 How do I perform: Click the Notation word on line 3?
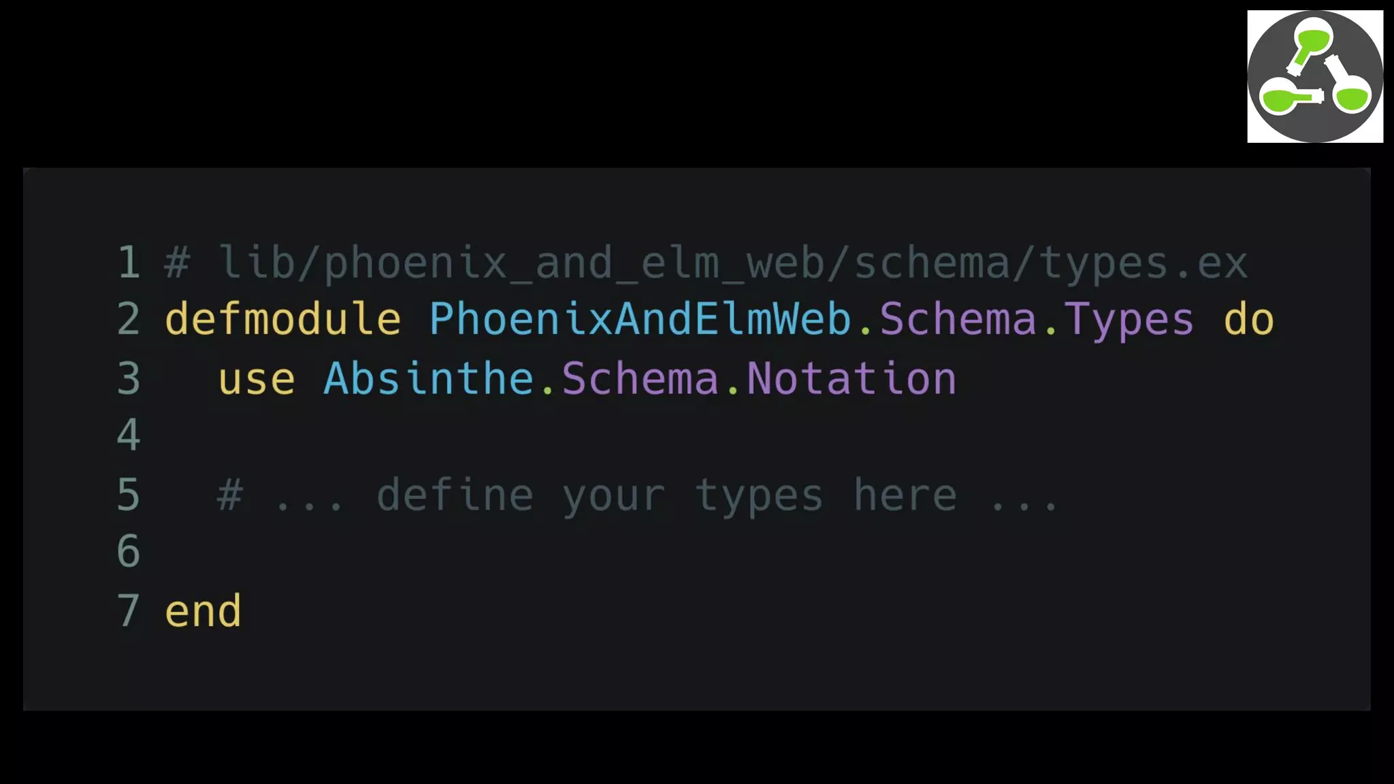tap(852, 378)
